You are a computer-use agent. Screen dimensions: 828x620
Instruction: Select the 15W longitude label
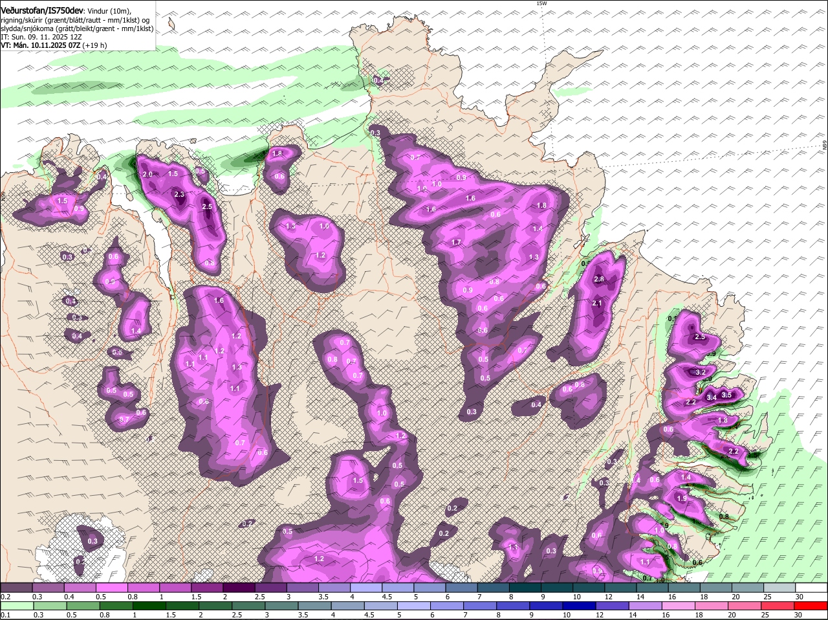[541, 4]
